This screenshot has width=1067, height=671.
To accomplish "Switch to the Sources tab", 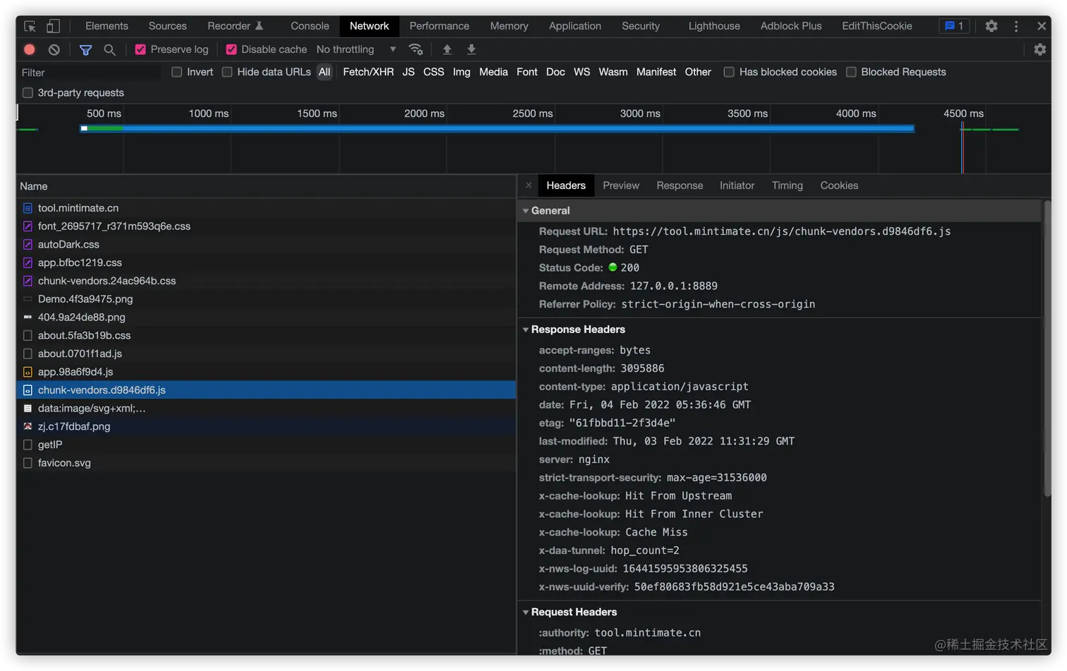I will pos(167,26).
